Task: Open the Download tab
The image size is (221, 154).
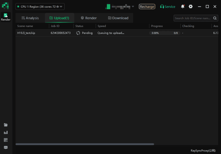Action: 118,18
